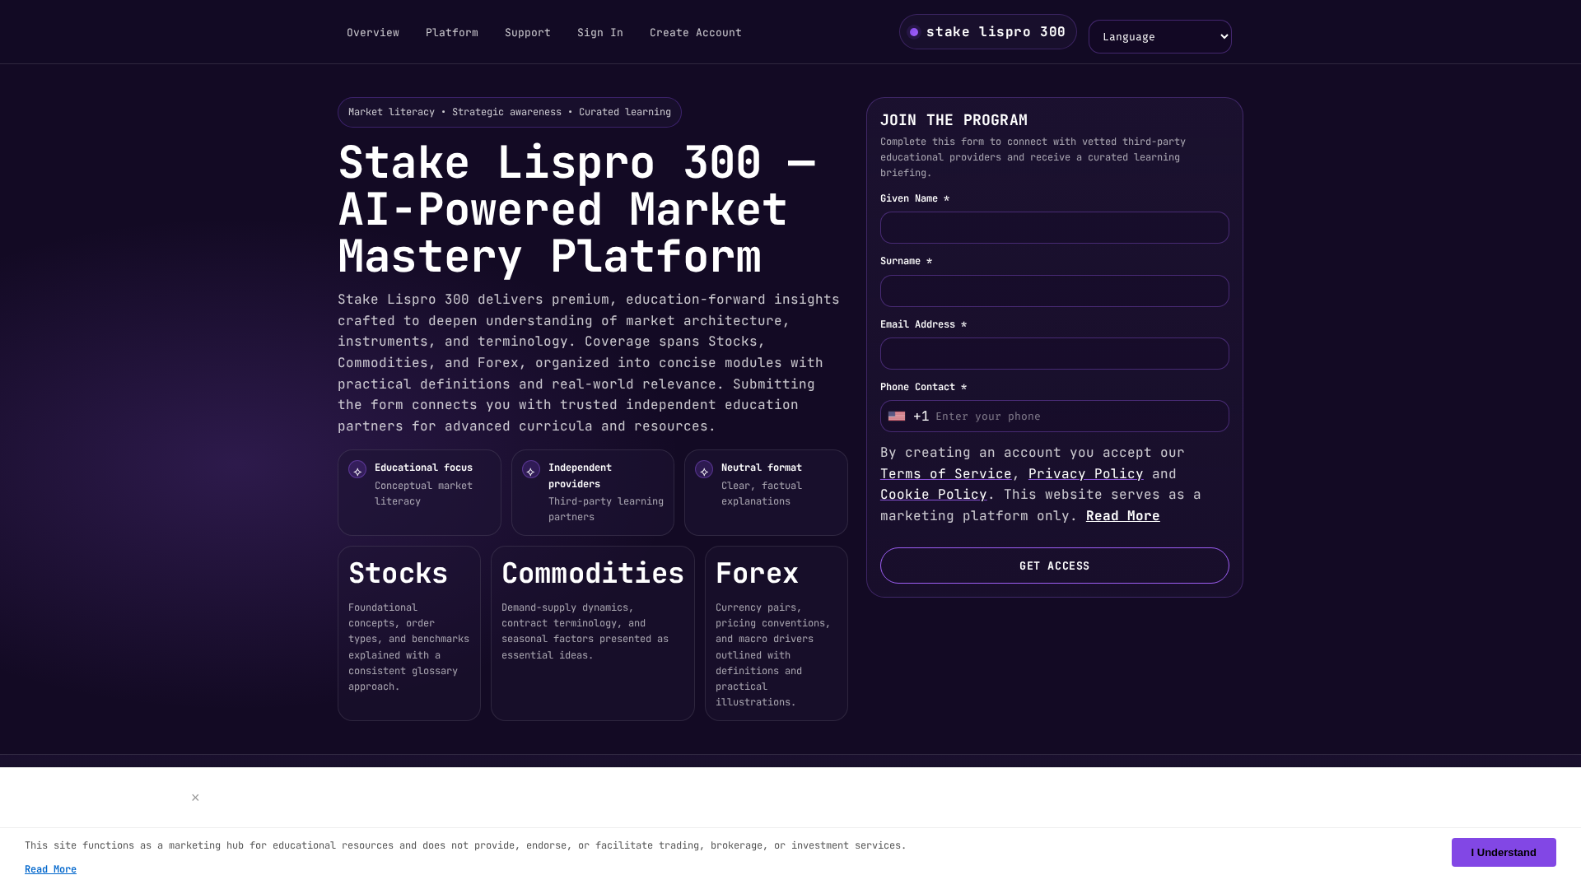Submit form with GET ACCESS button
Viewport: 1581px width, 889px height.
pyautogui.click(x=1054, y=566)
